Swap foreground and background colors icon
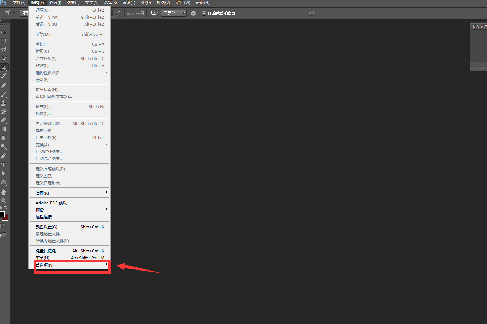 pos(6,208)
